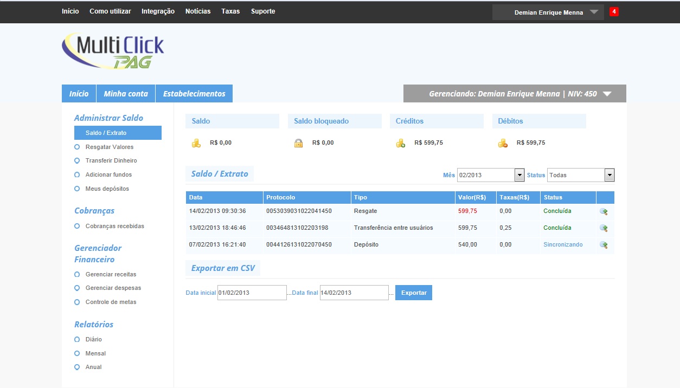This screenshot has width=680, height=388.
Task: Click the padlock icon beside Saldo bloqueado
Action: [x=298, y=143]
